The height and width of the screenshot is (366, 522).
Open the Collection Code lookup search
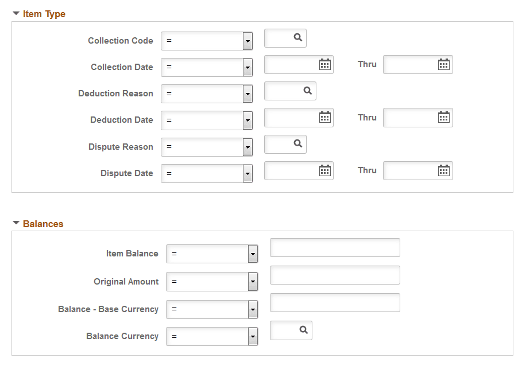298,38
